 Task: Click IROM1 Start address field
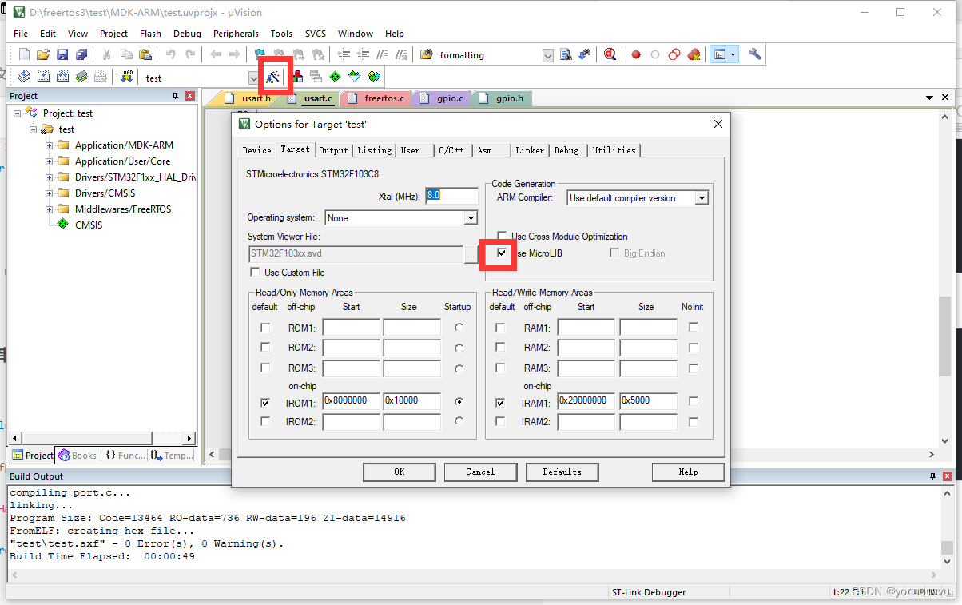point(352,401)
